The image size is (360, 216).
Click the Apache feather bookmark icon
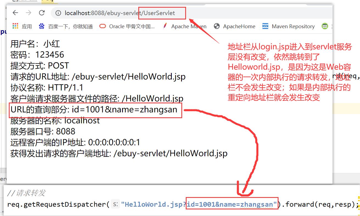pos(165,26)
